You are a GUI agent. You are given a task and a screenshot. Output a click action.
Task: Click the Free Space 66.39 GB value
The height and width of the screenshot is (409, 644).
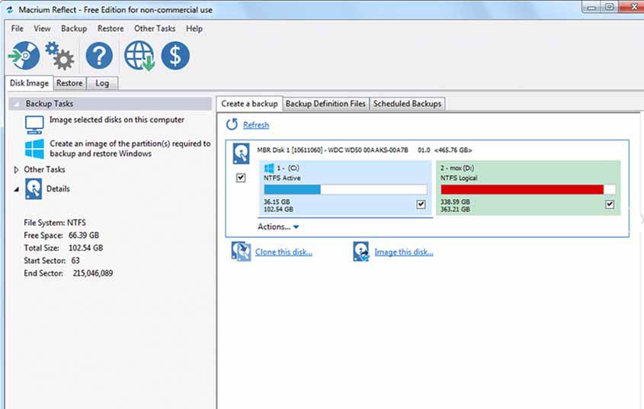tap(84, 236)
